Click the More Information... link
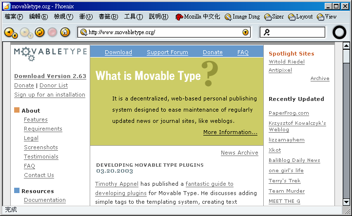The image size is (352, 216). 230,132
